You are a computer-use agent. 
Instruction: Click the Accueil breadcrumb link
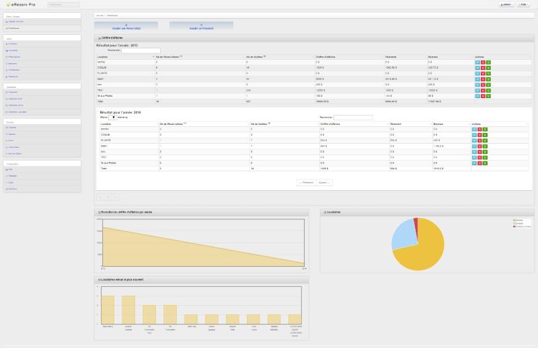point(100,14)
